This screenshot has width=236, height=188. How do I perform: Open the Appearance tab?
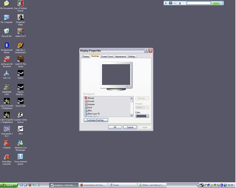pos(120,56)
